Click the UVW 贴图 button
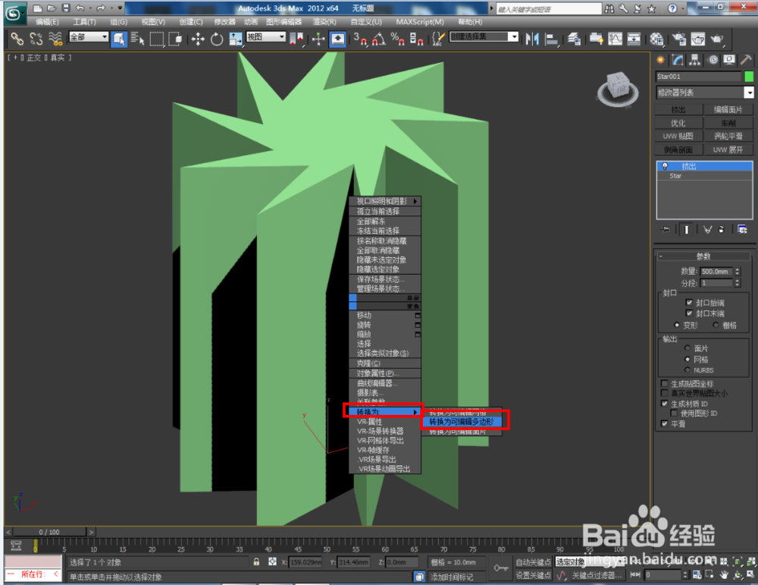Image resolution: width=758 pixels, height=585 pixels. (678, 137)
